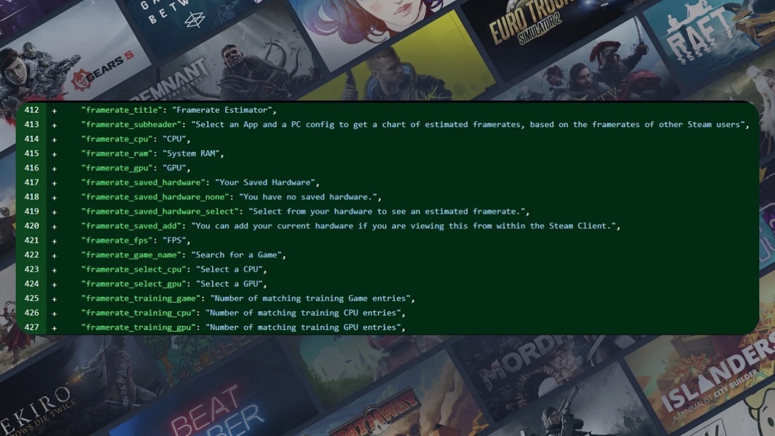Click the "framerate_title" key text
This screenshot has height=436, width=775.
tap(122, 110)
